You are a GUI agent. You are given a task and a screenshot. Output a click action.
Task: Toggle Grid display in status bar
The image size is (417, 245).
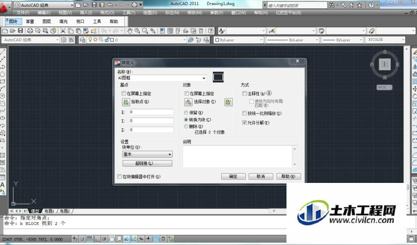click(89, 239)
